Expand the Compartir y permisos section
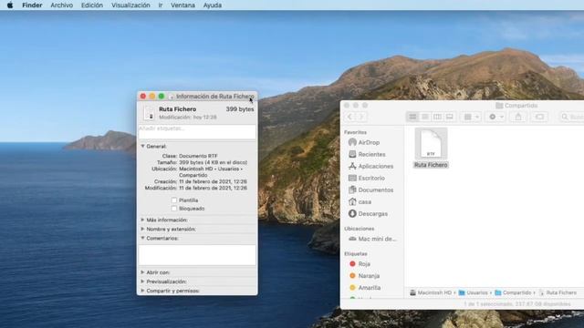 tap(142, 291)
